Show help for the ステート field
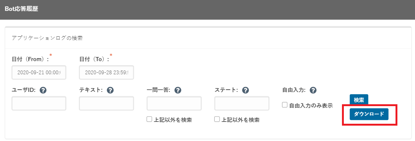 (x=246, y=90)
